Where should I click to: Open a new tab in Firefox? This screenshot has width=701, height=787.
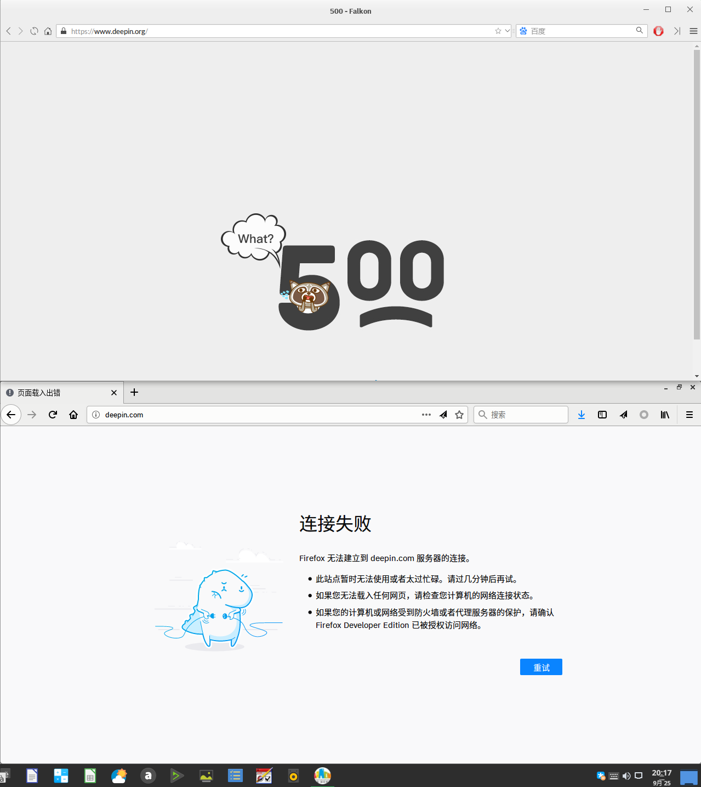(x=134, y=392)
